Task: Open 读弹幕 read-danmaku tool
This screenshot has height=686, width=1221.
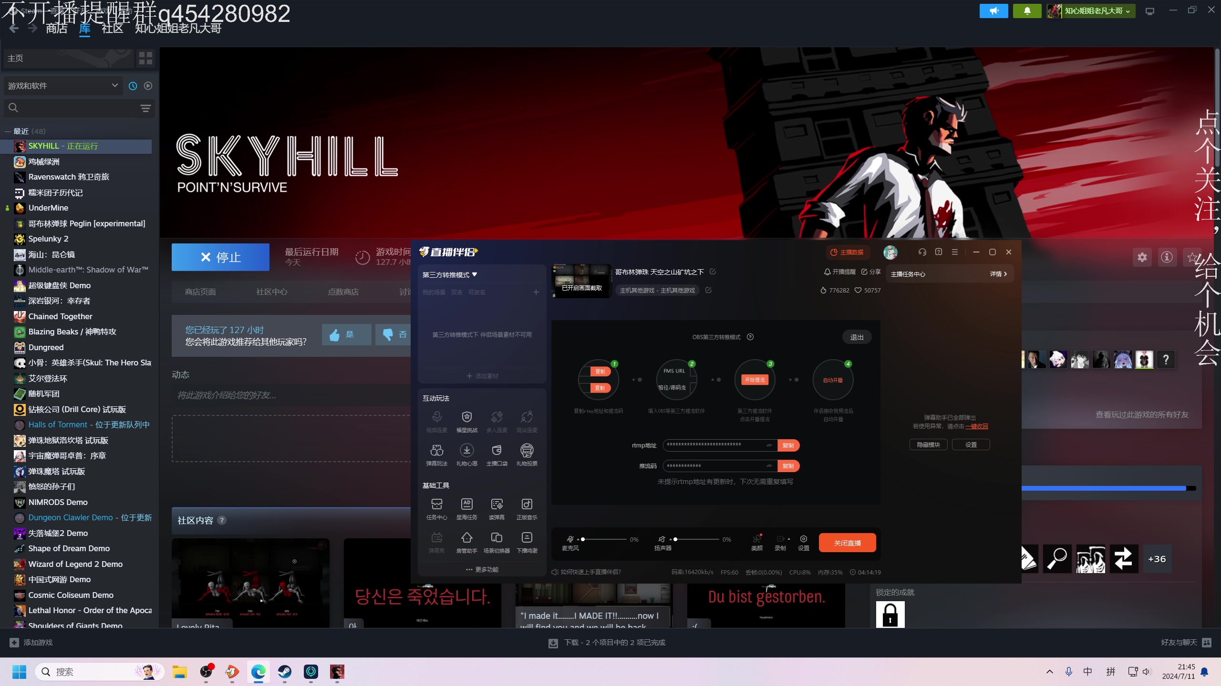Action: click(497, 509)
